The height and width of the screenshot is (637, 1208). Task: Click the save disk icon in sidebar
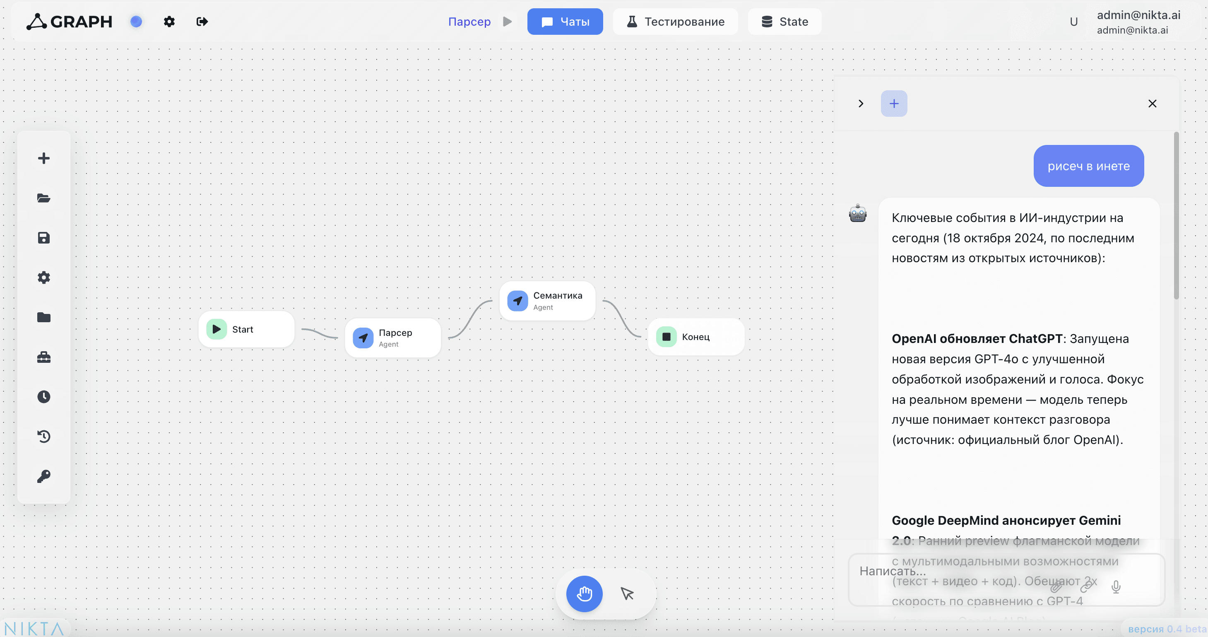click(43, 238)
